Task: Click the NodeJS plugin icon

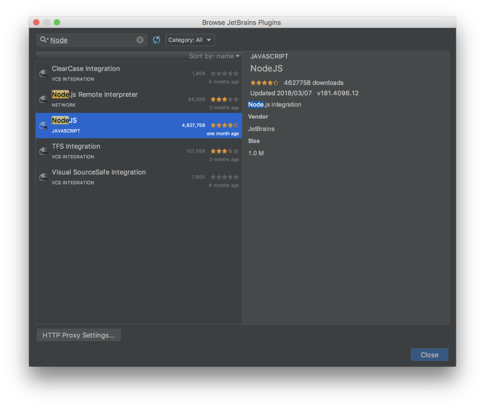Action: 43,125
